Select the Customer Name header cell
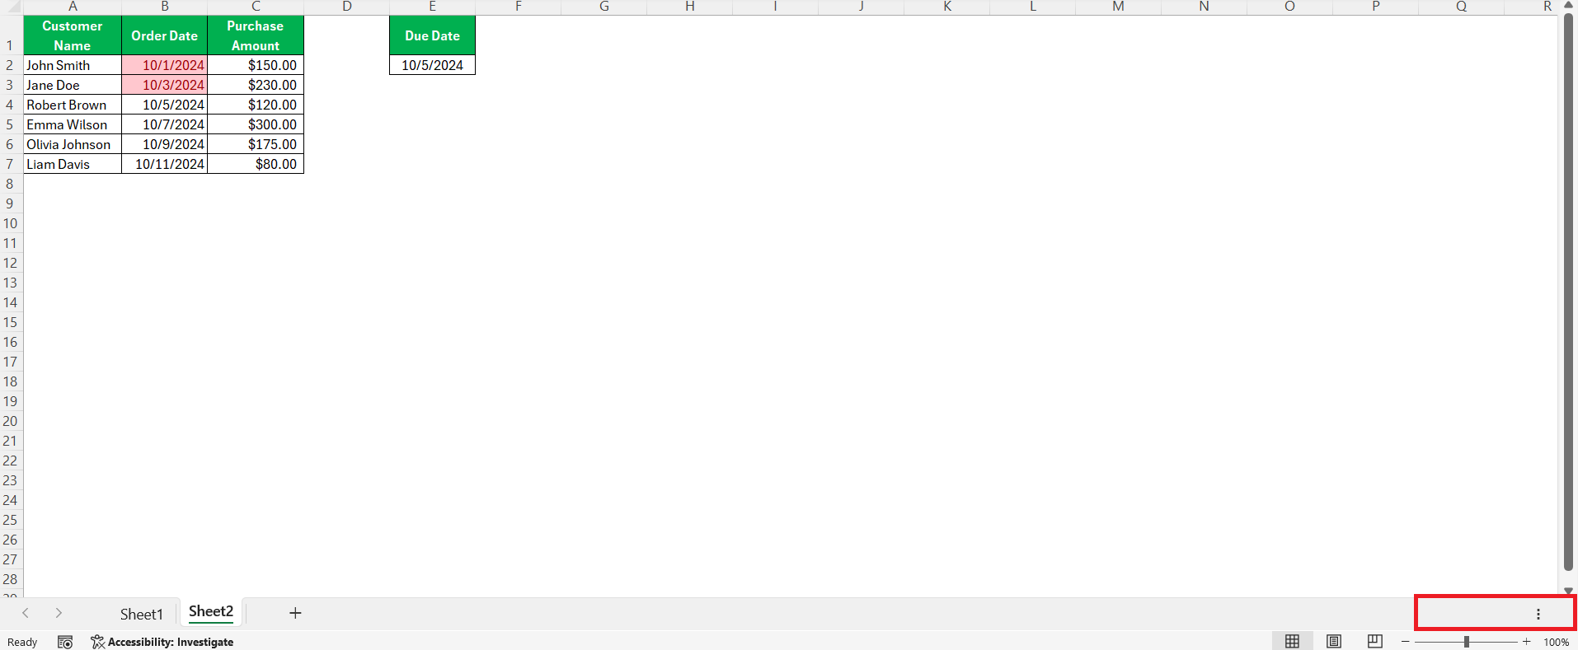 (x=73, y=35)
